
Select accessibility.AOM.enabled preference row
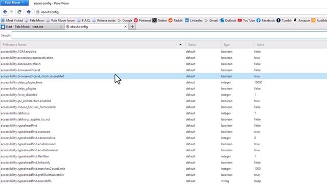point(163,52)
